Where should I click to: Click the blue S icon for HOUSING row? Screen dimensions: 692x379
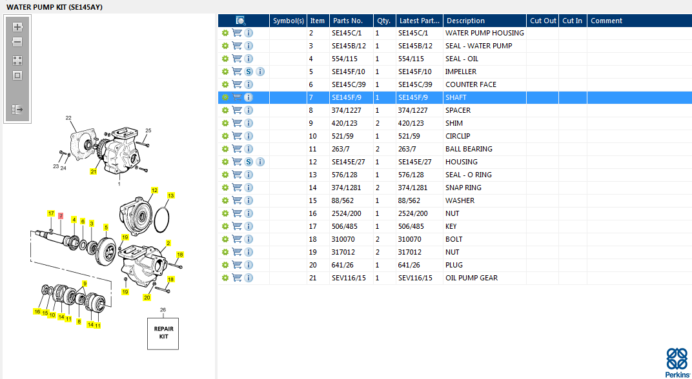click(x=249, y=162)
